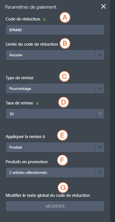Click the orange B annotation marker
The image size is (115, 222).
[x=65, y=43]
